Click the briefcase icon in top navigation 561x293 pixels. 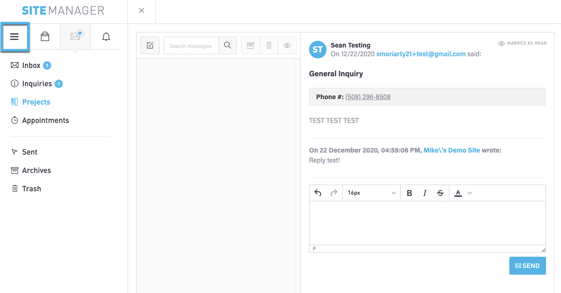click(45, 37)
